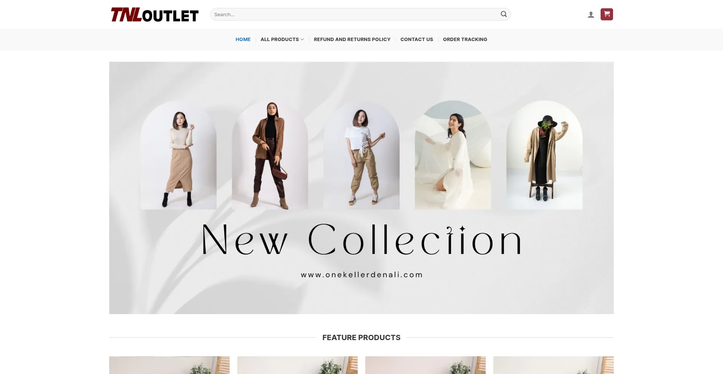This screenshot has height=374, width=723.
Task: Go to the Home menu item
Action: (243, 40)
